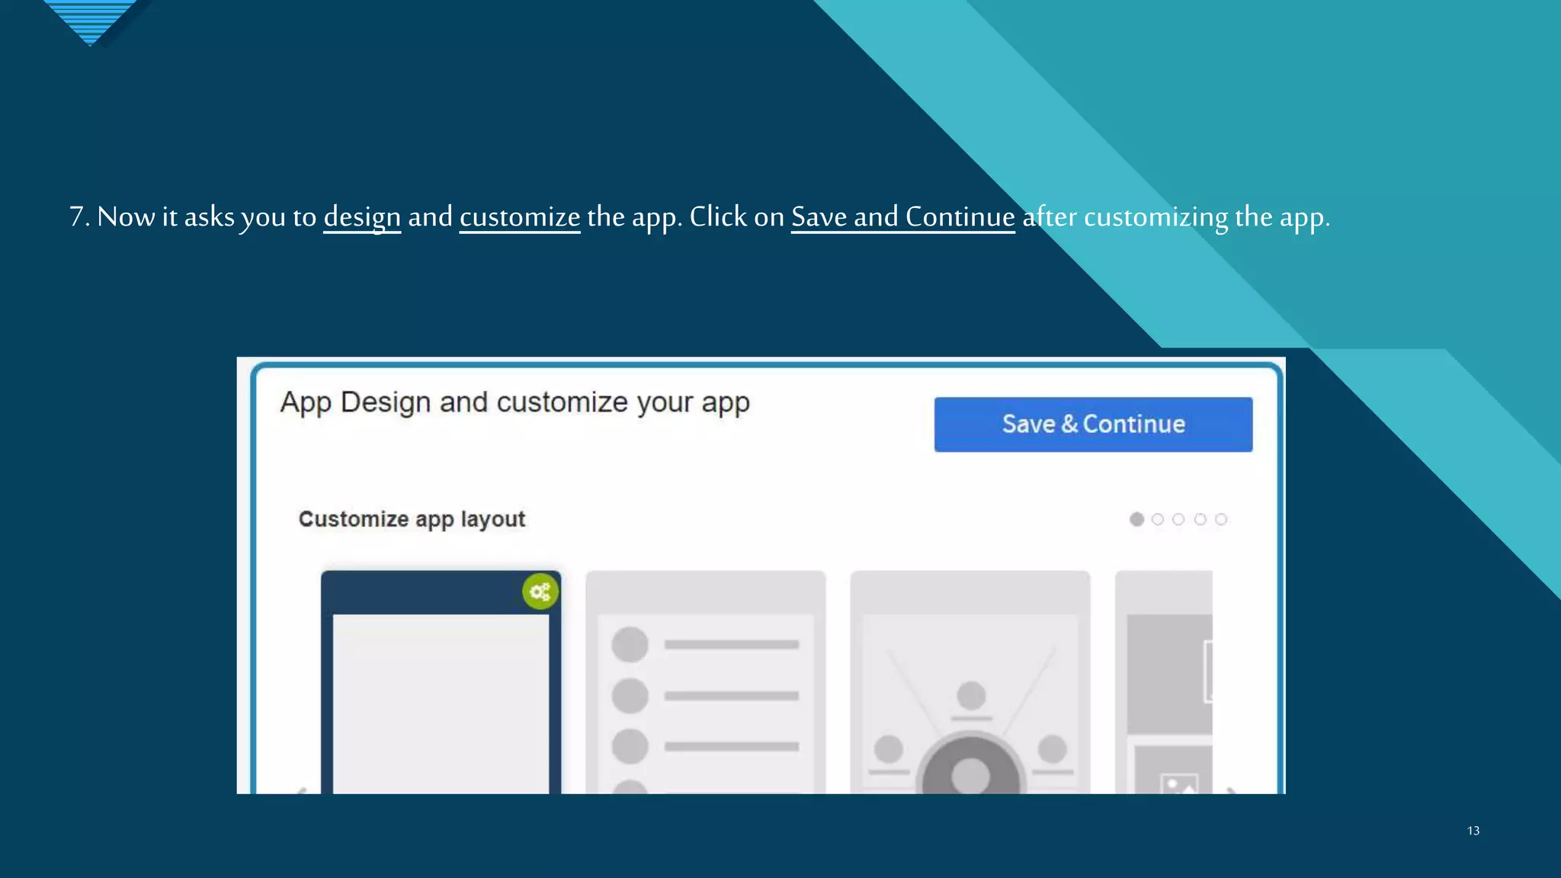Choose the list-style layout thumbnail
1561x878 pixels.
click(x=705, y=682)
